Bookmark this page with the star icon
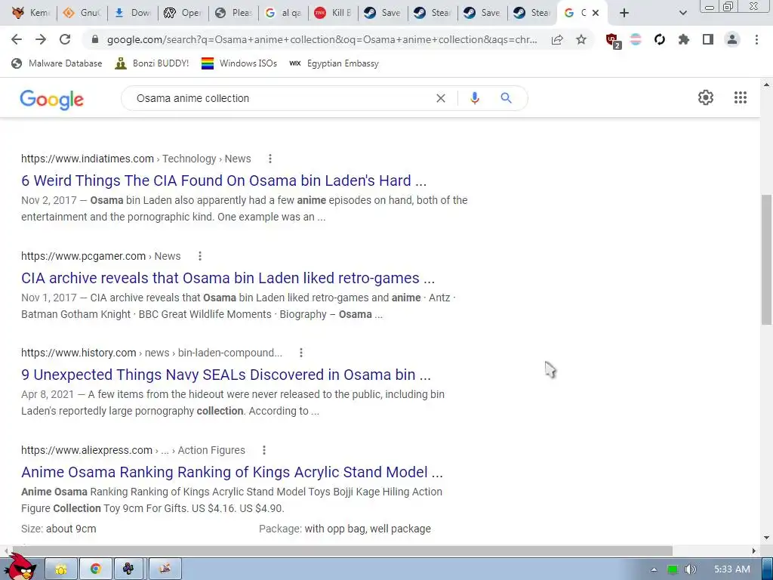Viewport: 773px width, 580px height. pos(581,39)
